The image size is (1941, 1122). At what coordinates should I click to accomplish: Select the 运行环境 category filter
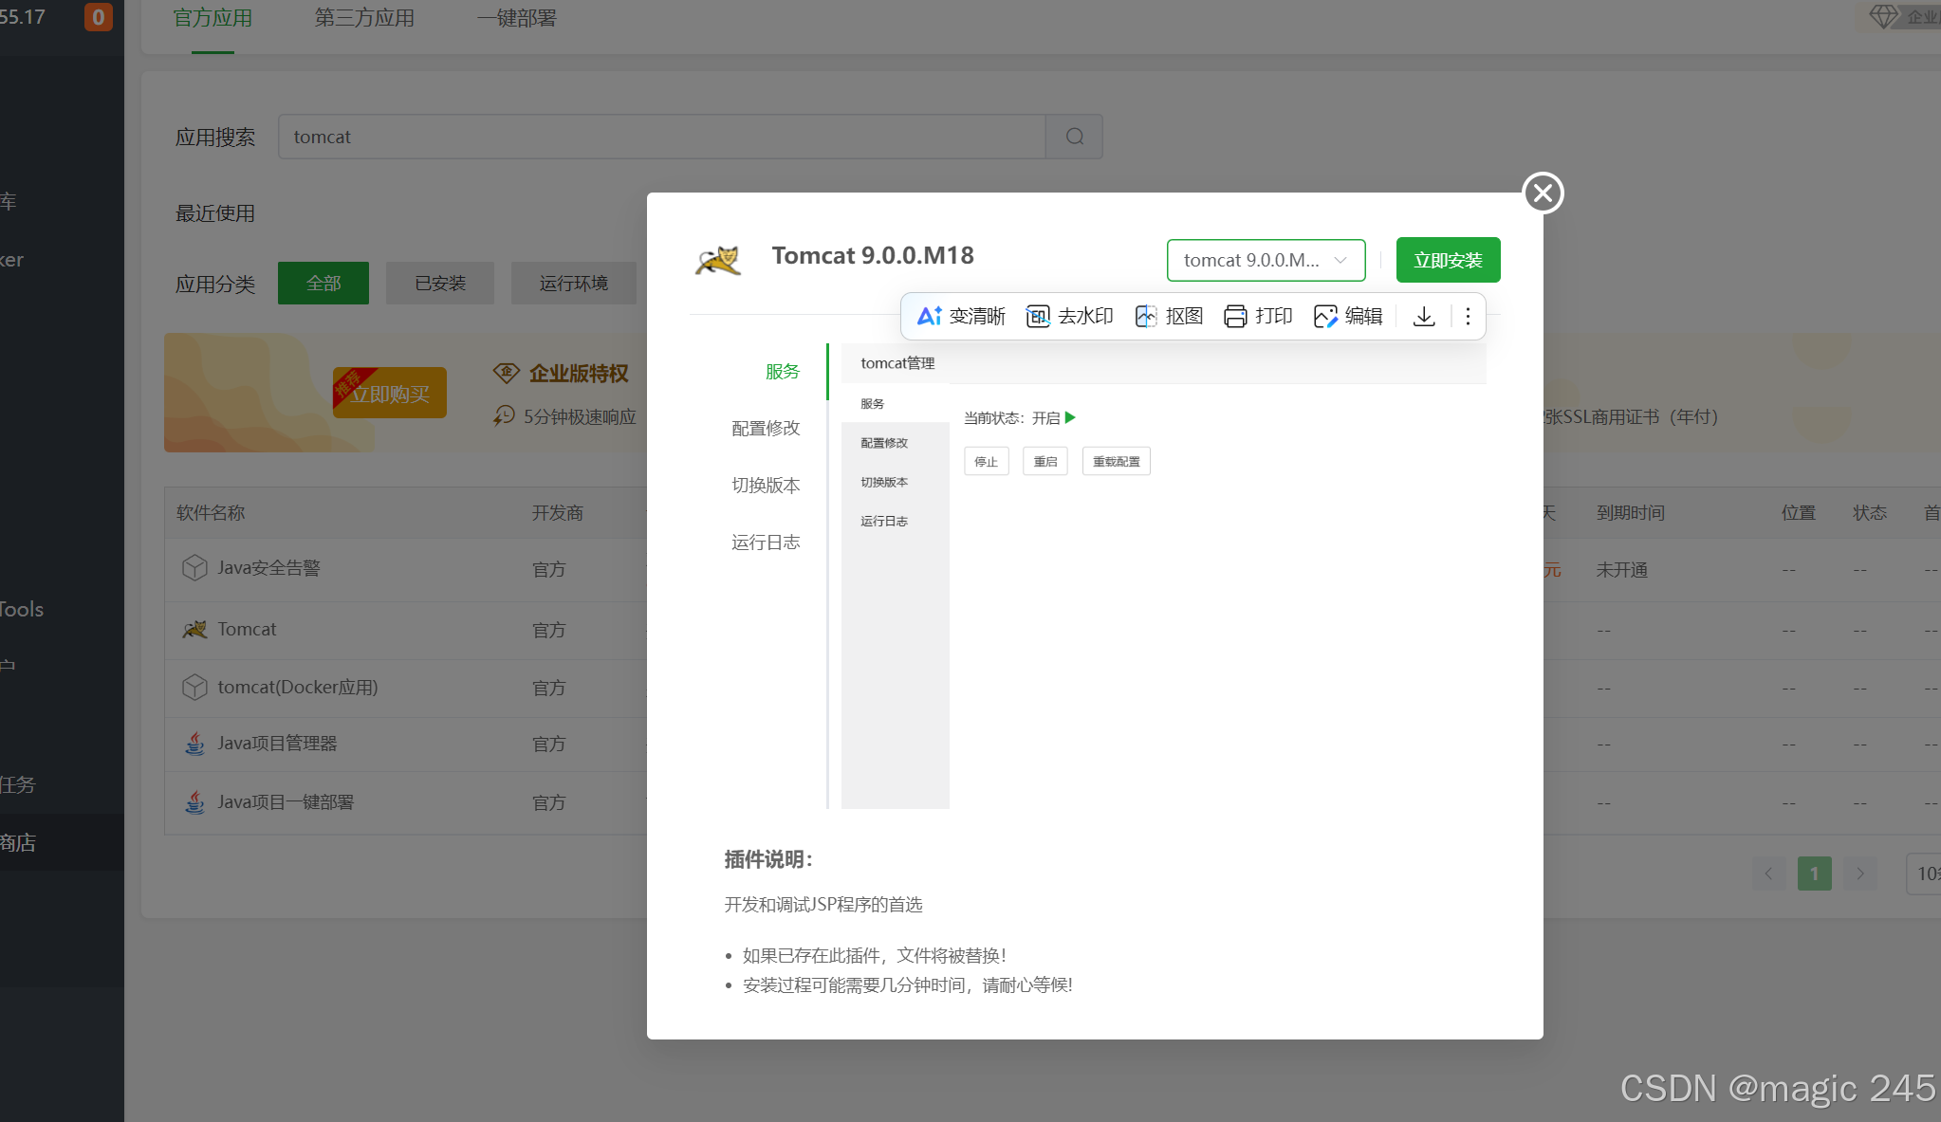[573, 283]
